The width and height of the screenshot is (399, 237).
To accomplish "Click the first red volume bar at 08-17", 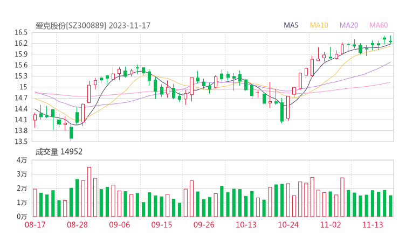I will pyautogui.click(x=35, y=203).
